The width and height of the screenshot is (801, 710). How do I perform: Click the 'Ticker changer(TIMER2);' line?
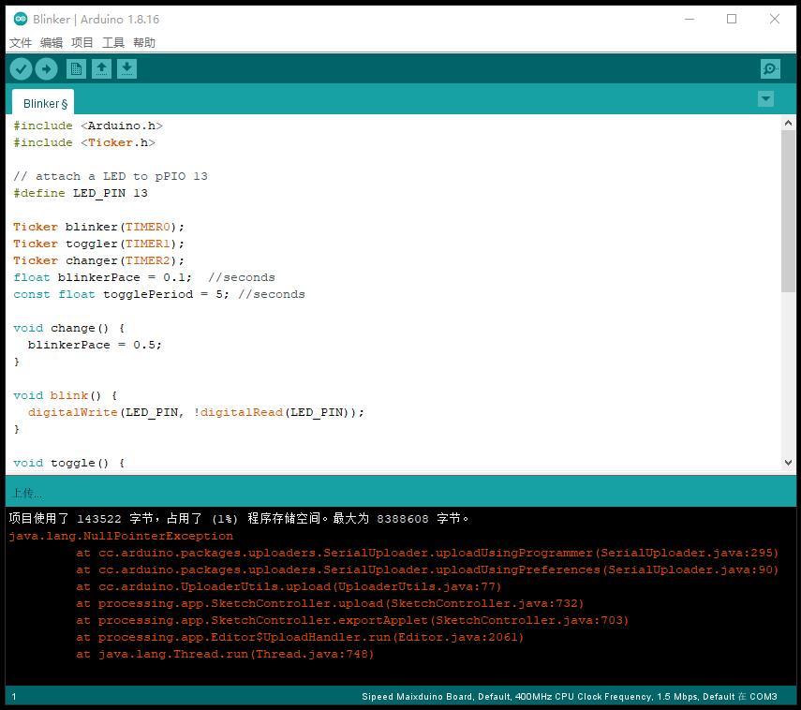click(x=98, y=260)
